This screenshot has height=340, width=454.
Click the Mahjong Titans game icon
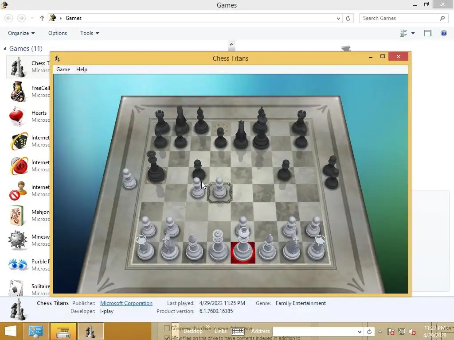click(x=16, y=216)
